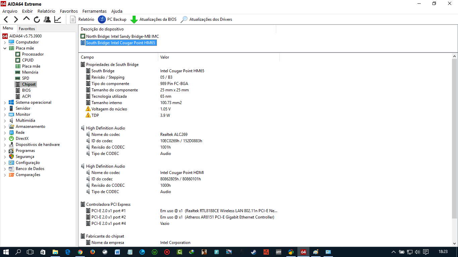
Task: Switch to the Favoritos tab in the sidebar
Action: [27, 29]
